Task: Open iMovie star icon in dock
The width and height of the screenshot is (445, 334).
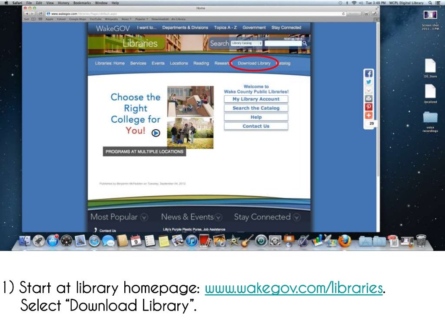Action: click(x=233, y=241)
